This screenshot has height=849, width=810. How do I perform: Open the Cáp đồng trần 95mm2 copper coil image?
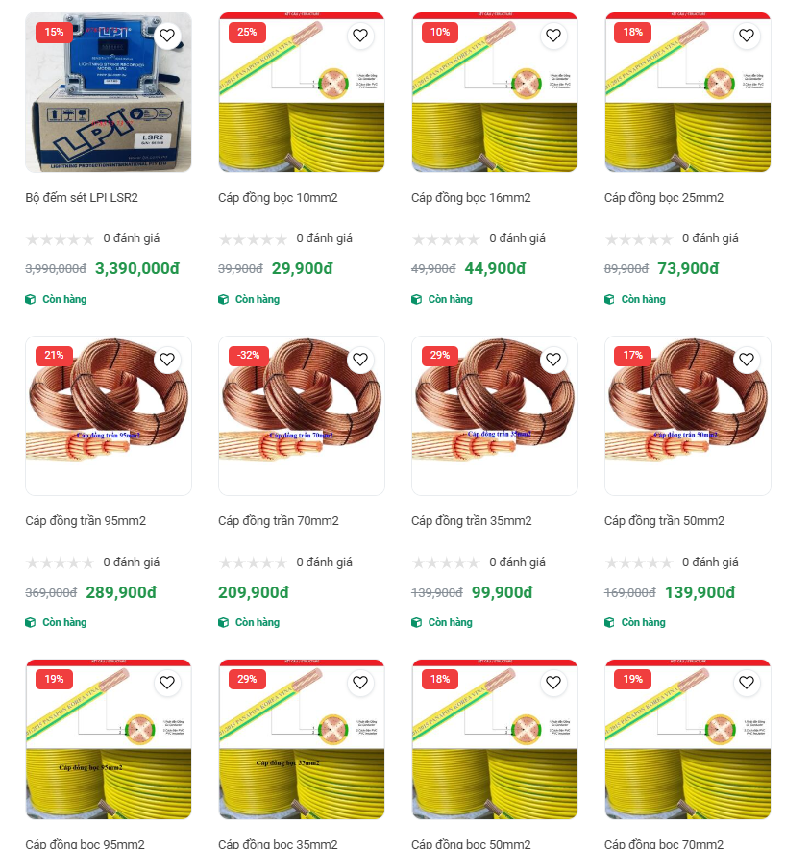[x=109, y=415]
